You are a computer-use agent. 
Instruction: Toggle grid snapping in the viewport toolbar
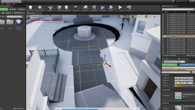pyautogui.click(x=133, y=16)
